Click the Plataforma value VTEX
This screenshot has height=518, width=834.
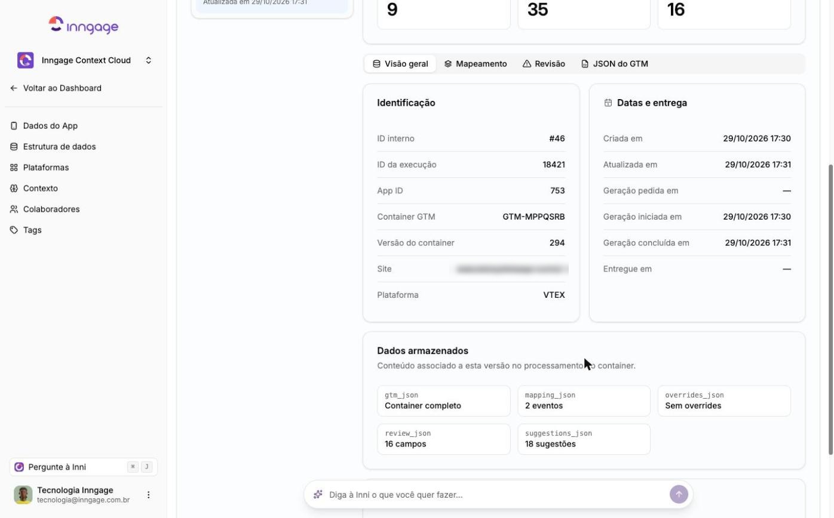tap(554, 295)
